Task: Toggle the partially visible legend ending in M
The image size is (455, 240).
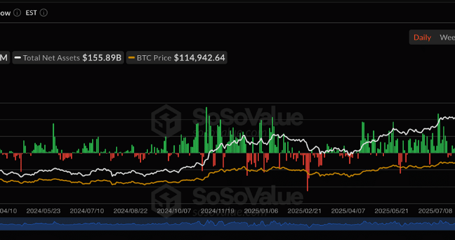Action: pyautogui.click(x=4, y=58)
